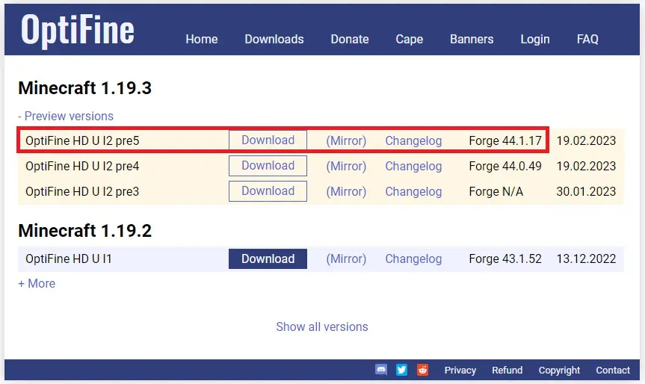This screenshot has height=384, width=645.
Task: Click Show all versions
Action: tap(322, 326)
